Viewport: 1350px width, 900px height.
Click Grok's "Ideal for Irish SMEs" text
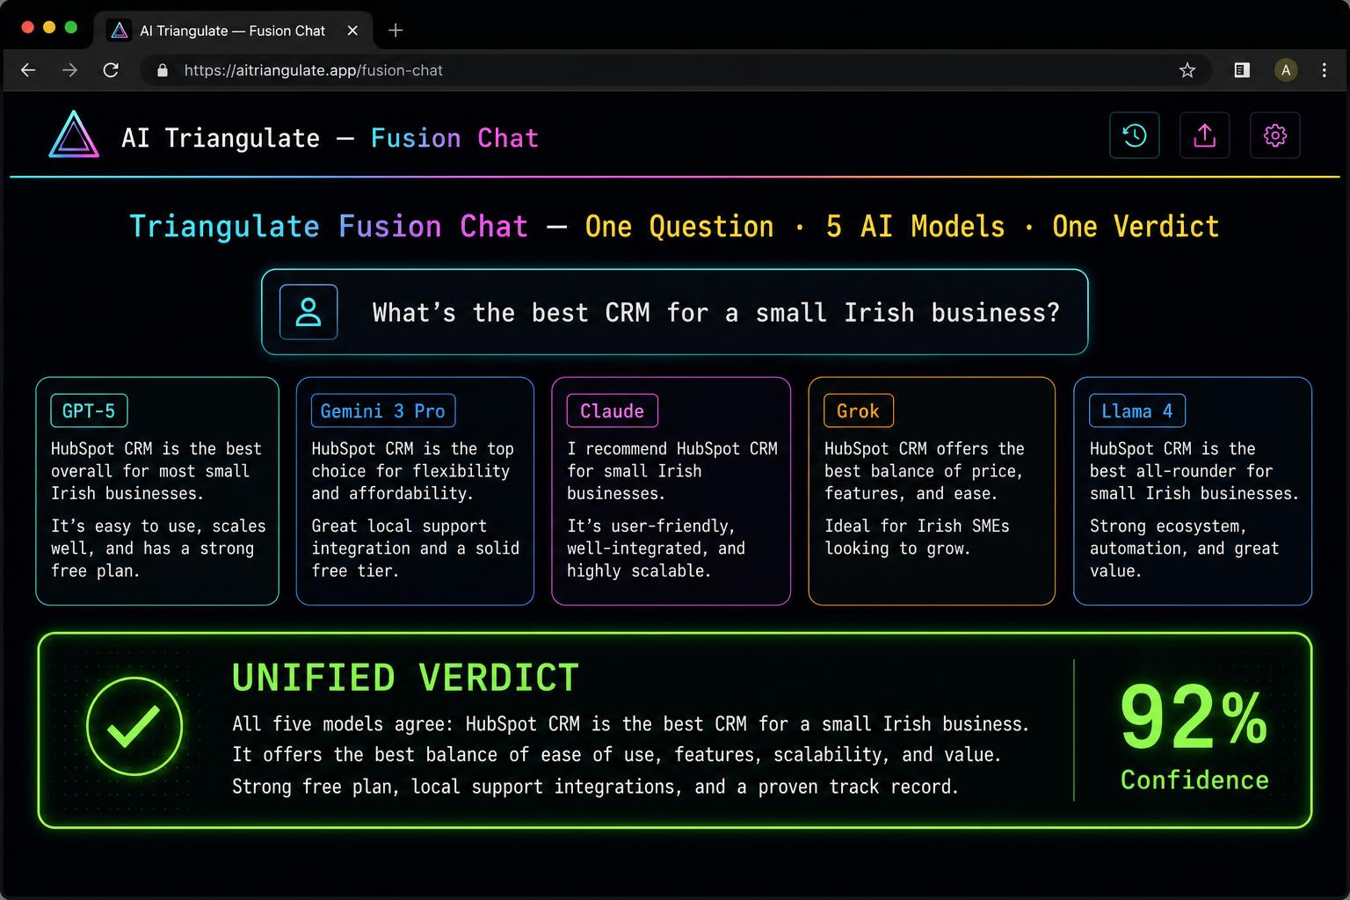(917, 526)
